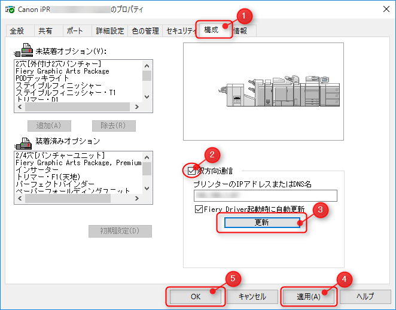Click down arrow of uninstalled options scrollbar
396x310 pixels.
click(147, 97)
